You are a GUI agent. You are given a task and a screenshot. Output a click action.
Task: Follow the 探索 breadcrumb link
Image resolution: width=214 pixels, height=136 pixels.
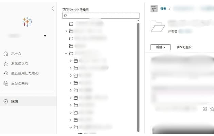(x=163, y=8)
